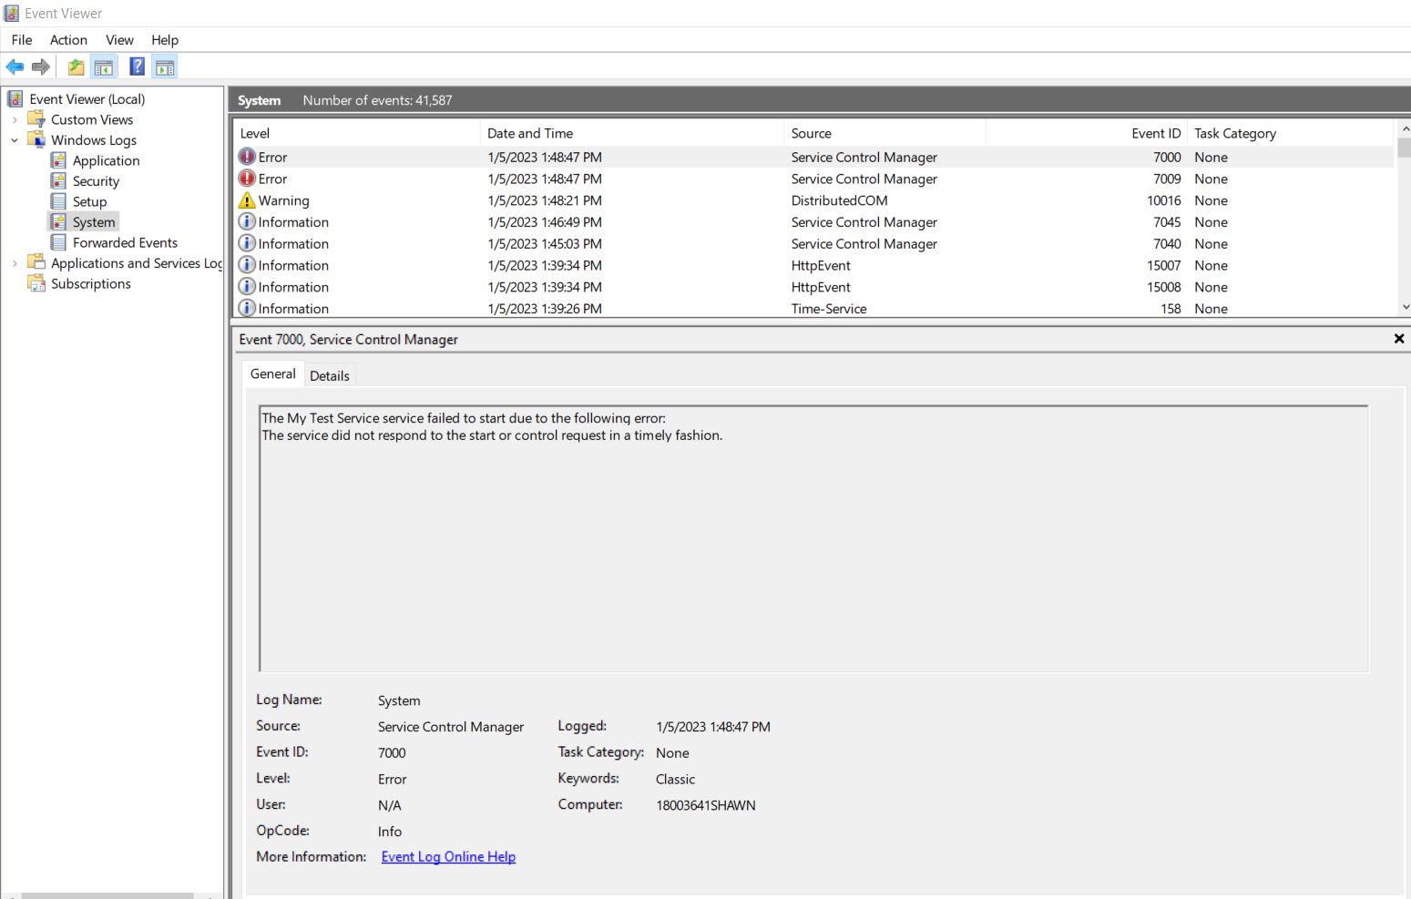The image size is (1411, 899).
Task: Open the Action menu
Action: tap(68, 40)
